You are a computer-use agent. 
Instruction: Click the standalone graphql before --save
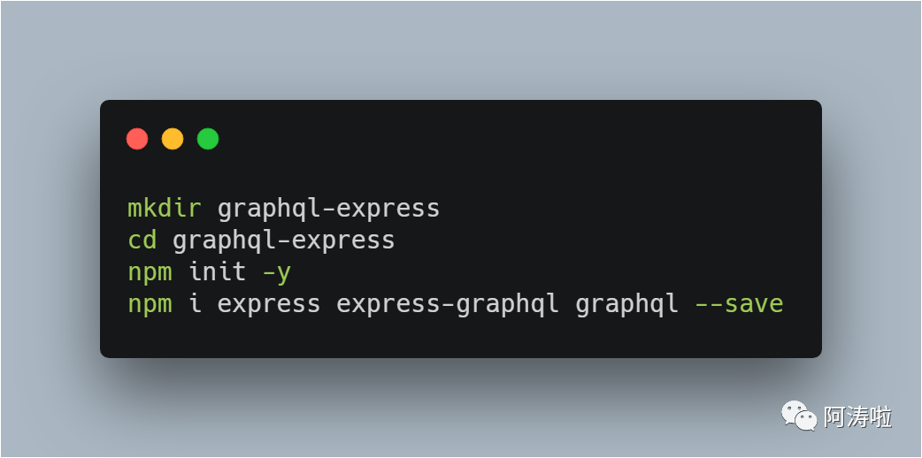[626, 304]
